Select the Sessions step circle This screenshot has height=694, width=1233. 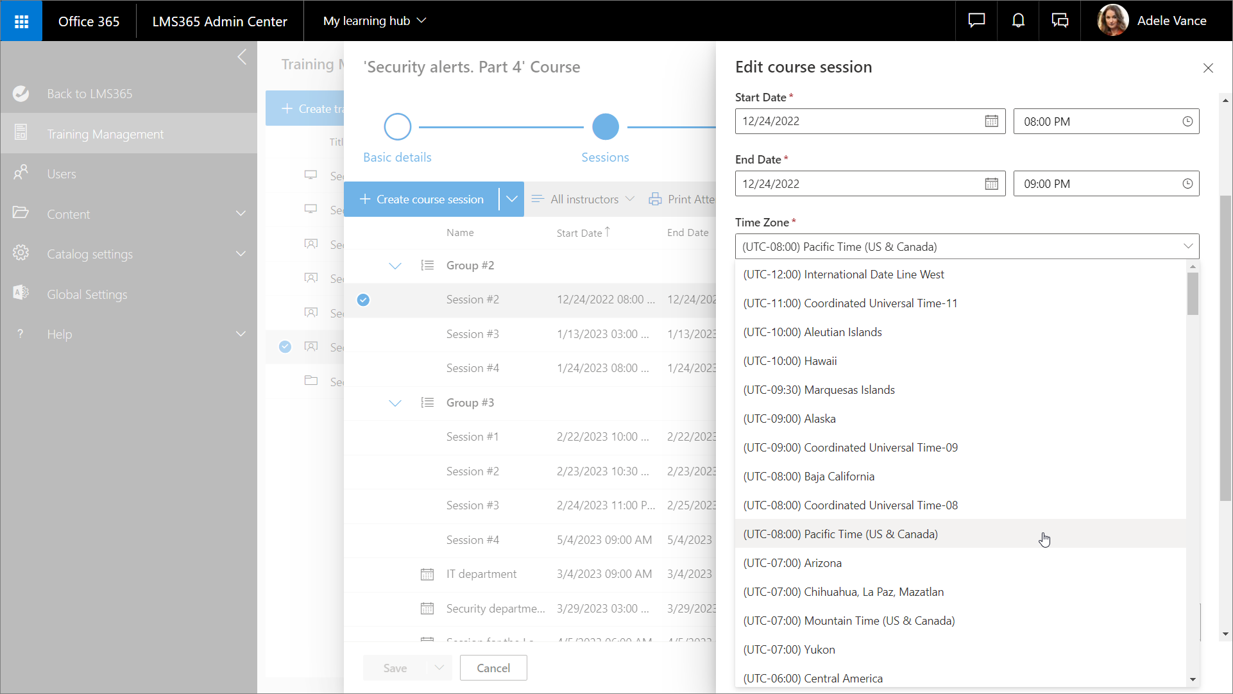click(x=605, y=127)
